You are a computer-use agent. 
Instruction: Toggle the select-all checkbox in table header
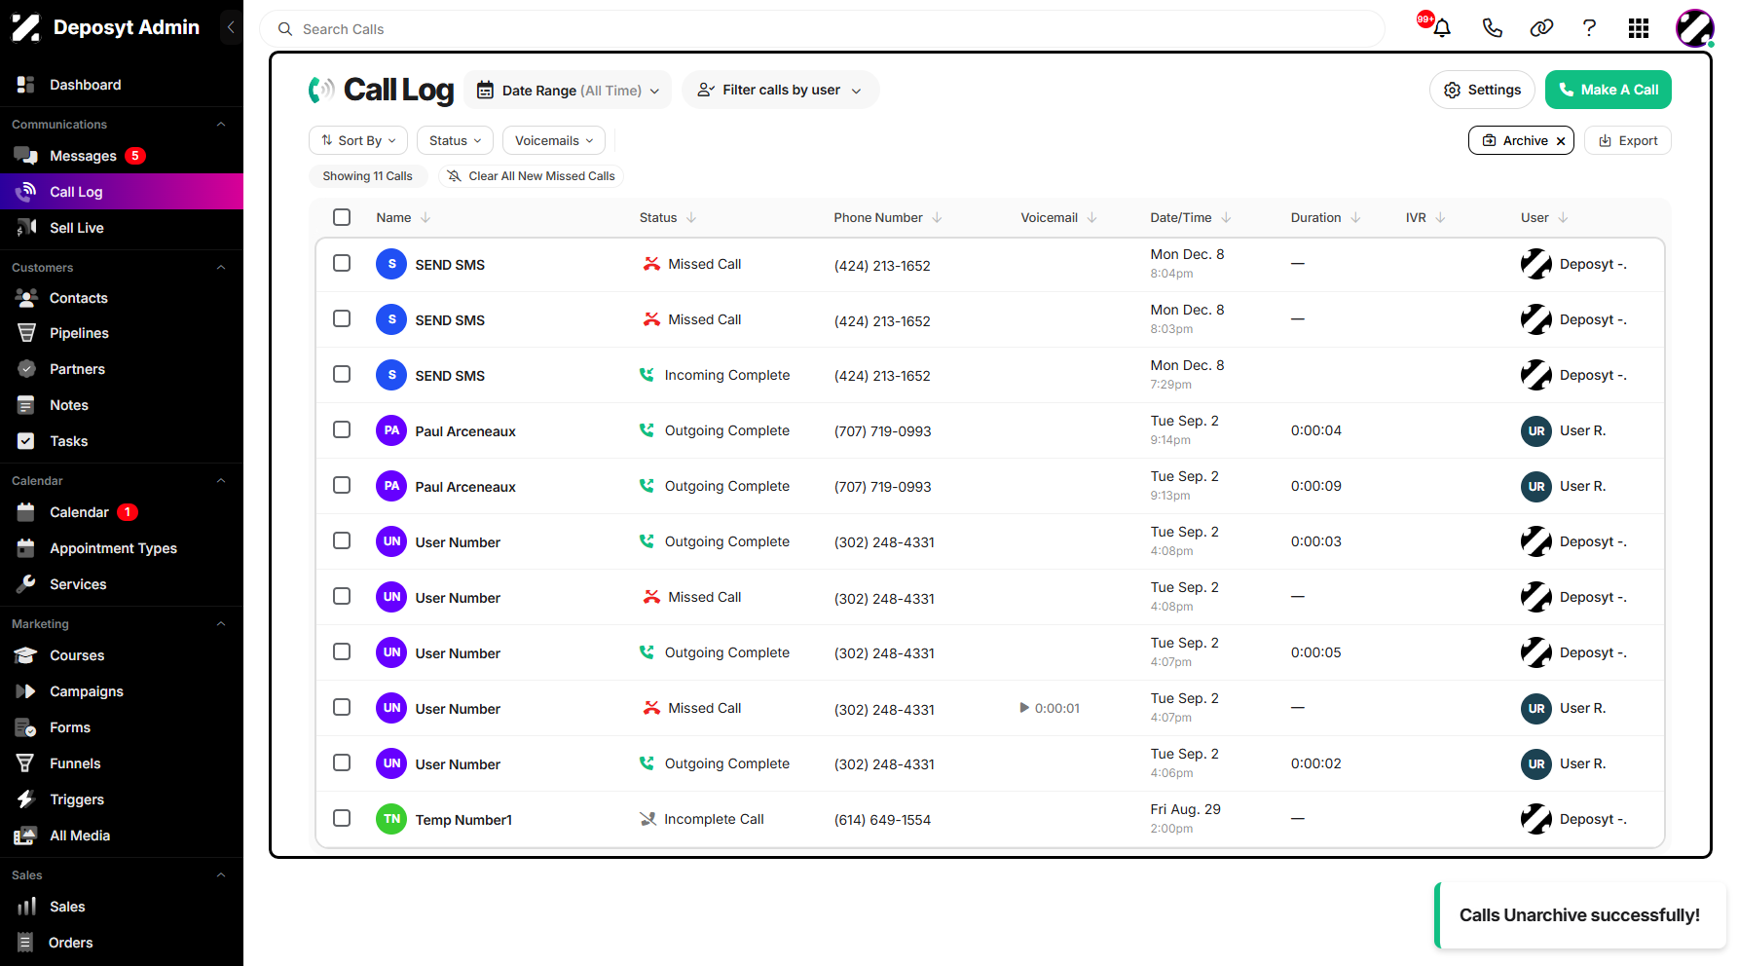(342, 217)
